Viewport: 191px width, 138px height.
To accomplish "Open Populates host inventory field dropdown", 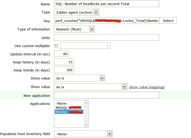I will (x=83, y=134).
